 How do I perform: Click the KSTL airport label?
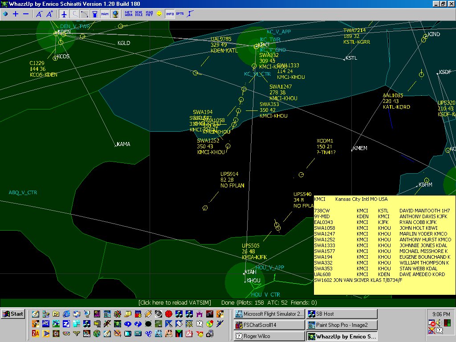point(351,58)
